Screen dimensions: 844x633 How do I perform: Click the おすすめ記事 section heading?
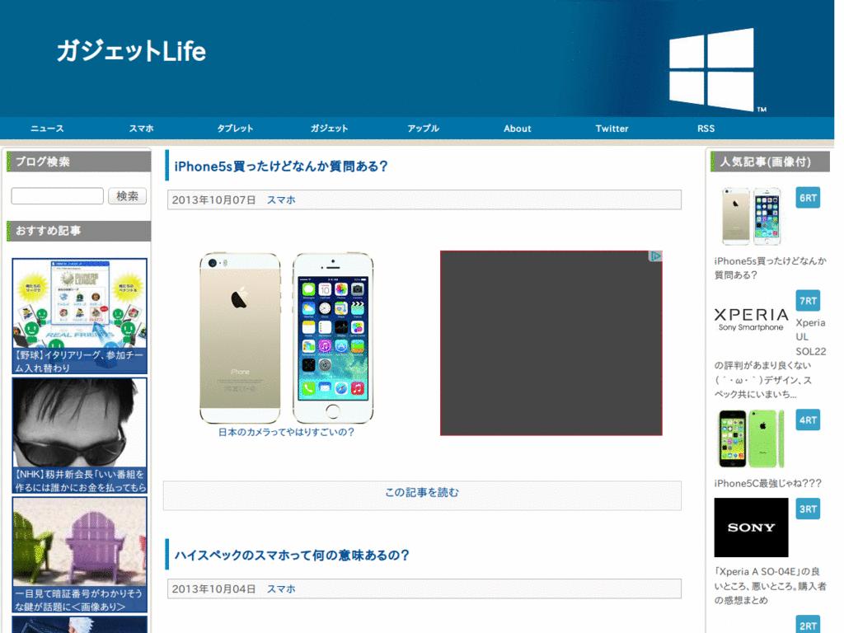(x=78, y=231)
